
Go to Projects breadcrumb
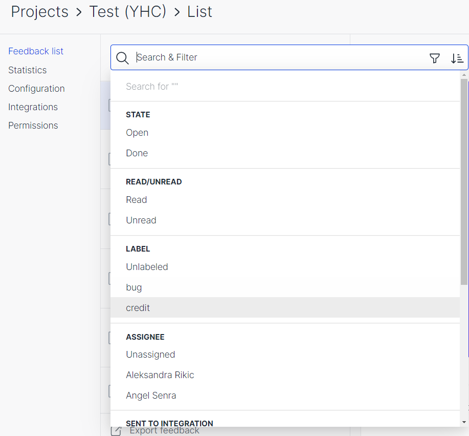[40, 12]
